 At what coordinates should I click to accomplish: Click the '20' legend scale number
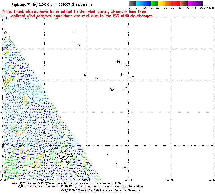(x=158, y=8)
